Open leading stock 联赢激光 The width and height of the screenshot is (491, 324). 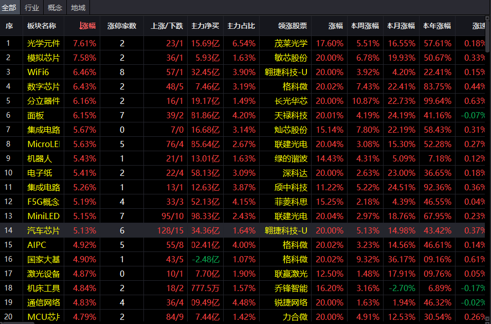pyautogui.click(x=291, y=274)
